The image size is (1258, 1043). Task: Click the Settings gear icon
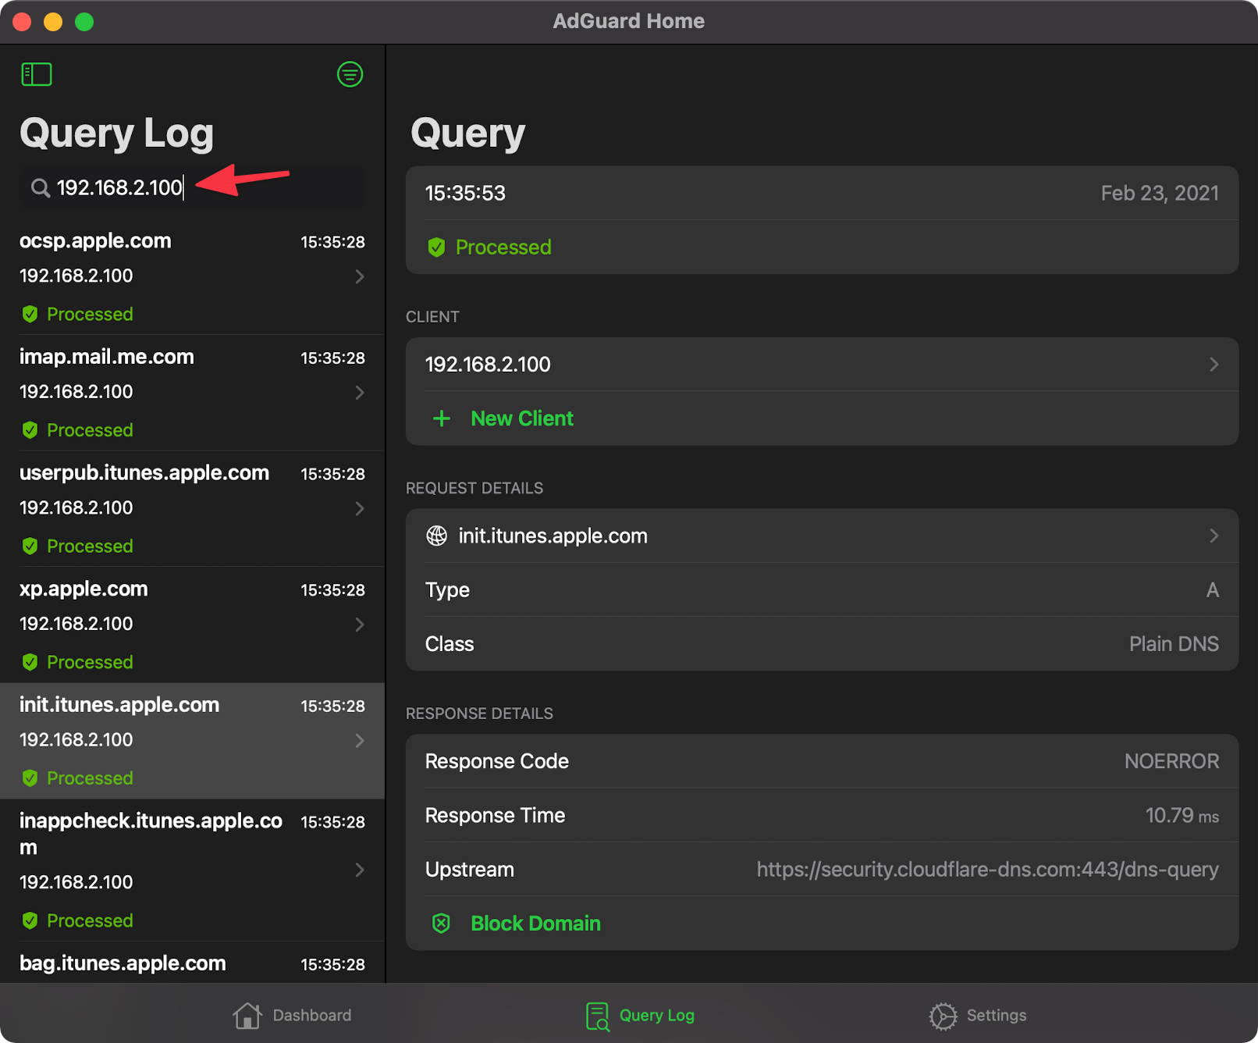click(x=943, y=1016)
